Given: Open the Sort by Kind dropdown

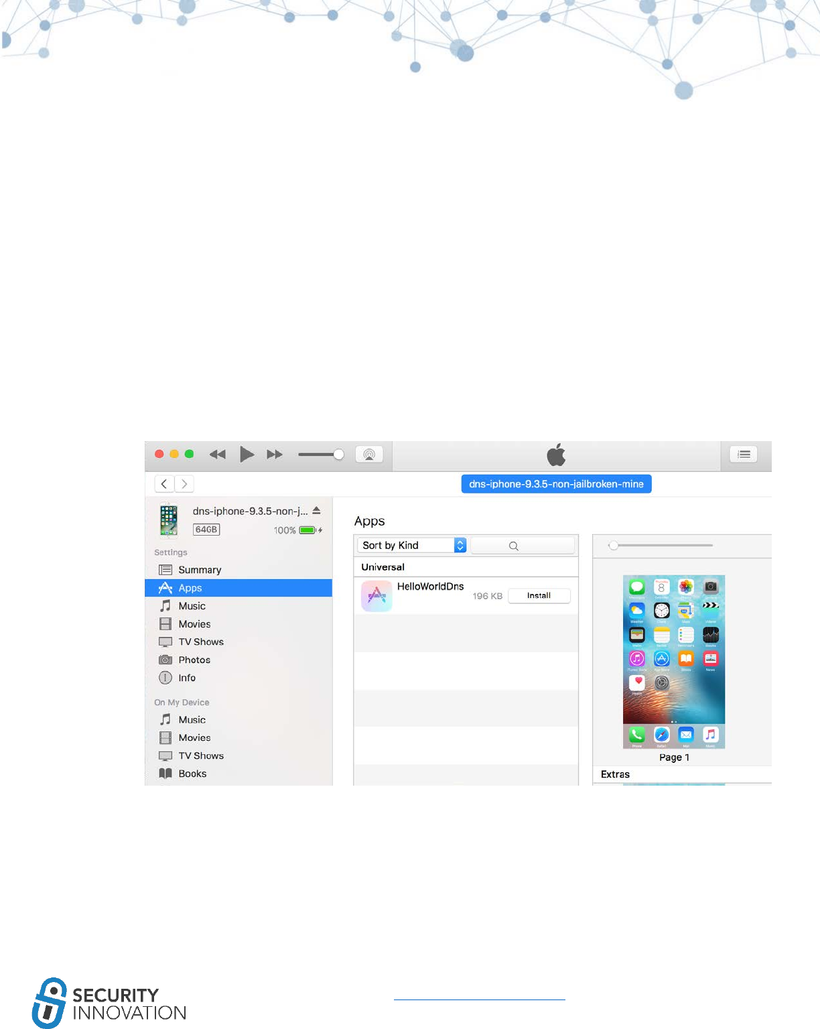Looking at the screenshot, I should tap(412, 546).
